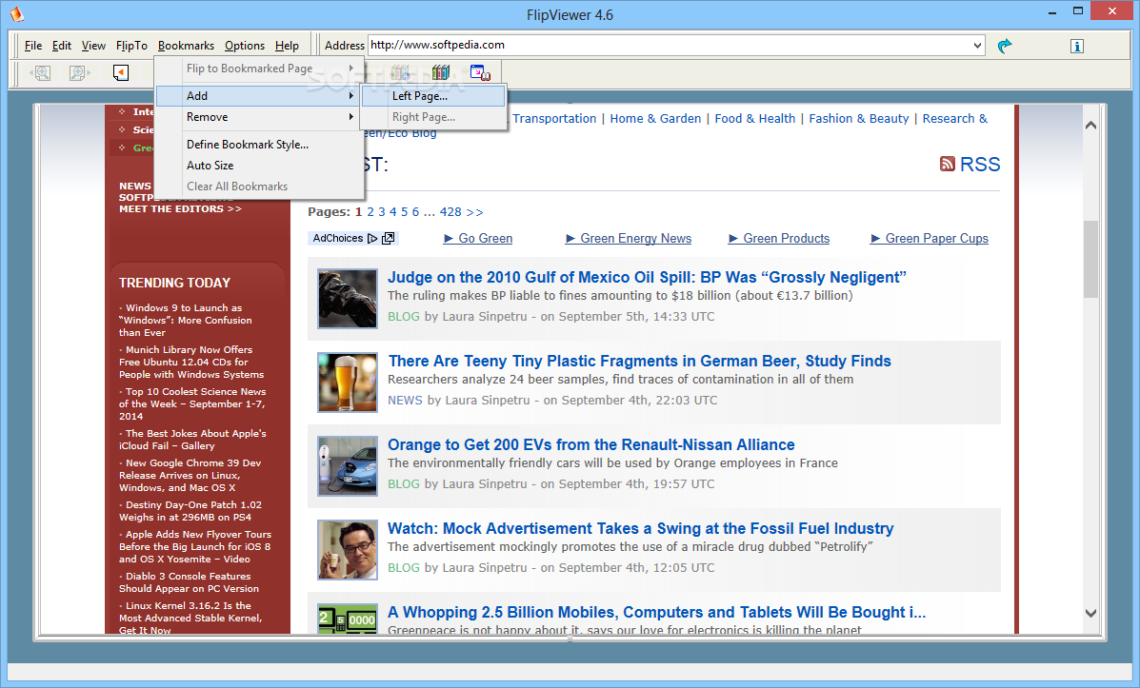Go to results page 428
Viewport: 1140px width, 688px height.
tap(450, 212)
